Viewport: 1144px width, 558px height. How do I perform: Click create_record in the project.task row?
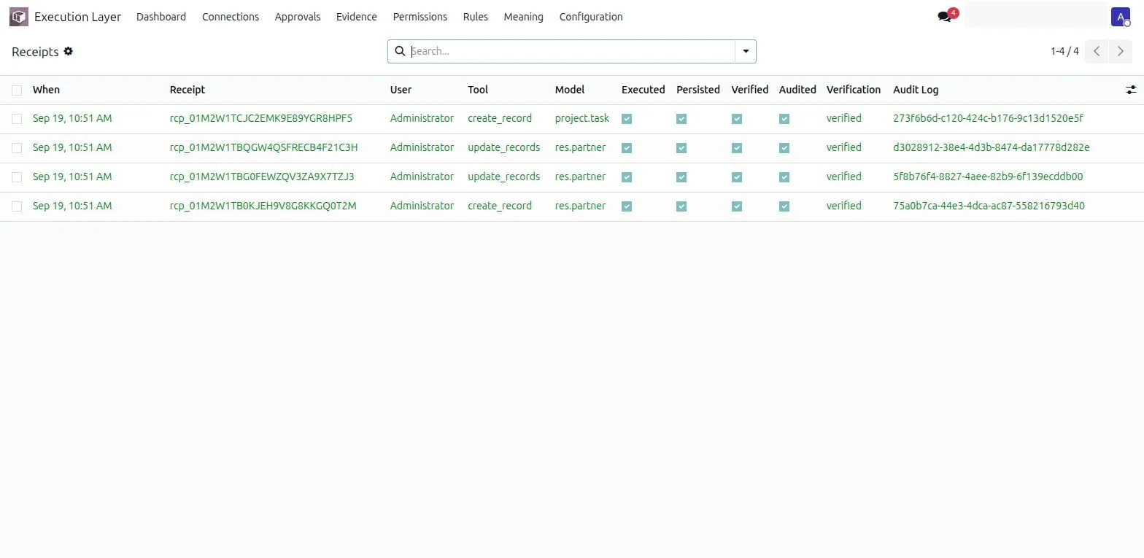point(500,118)
